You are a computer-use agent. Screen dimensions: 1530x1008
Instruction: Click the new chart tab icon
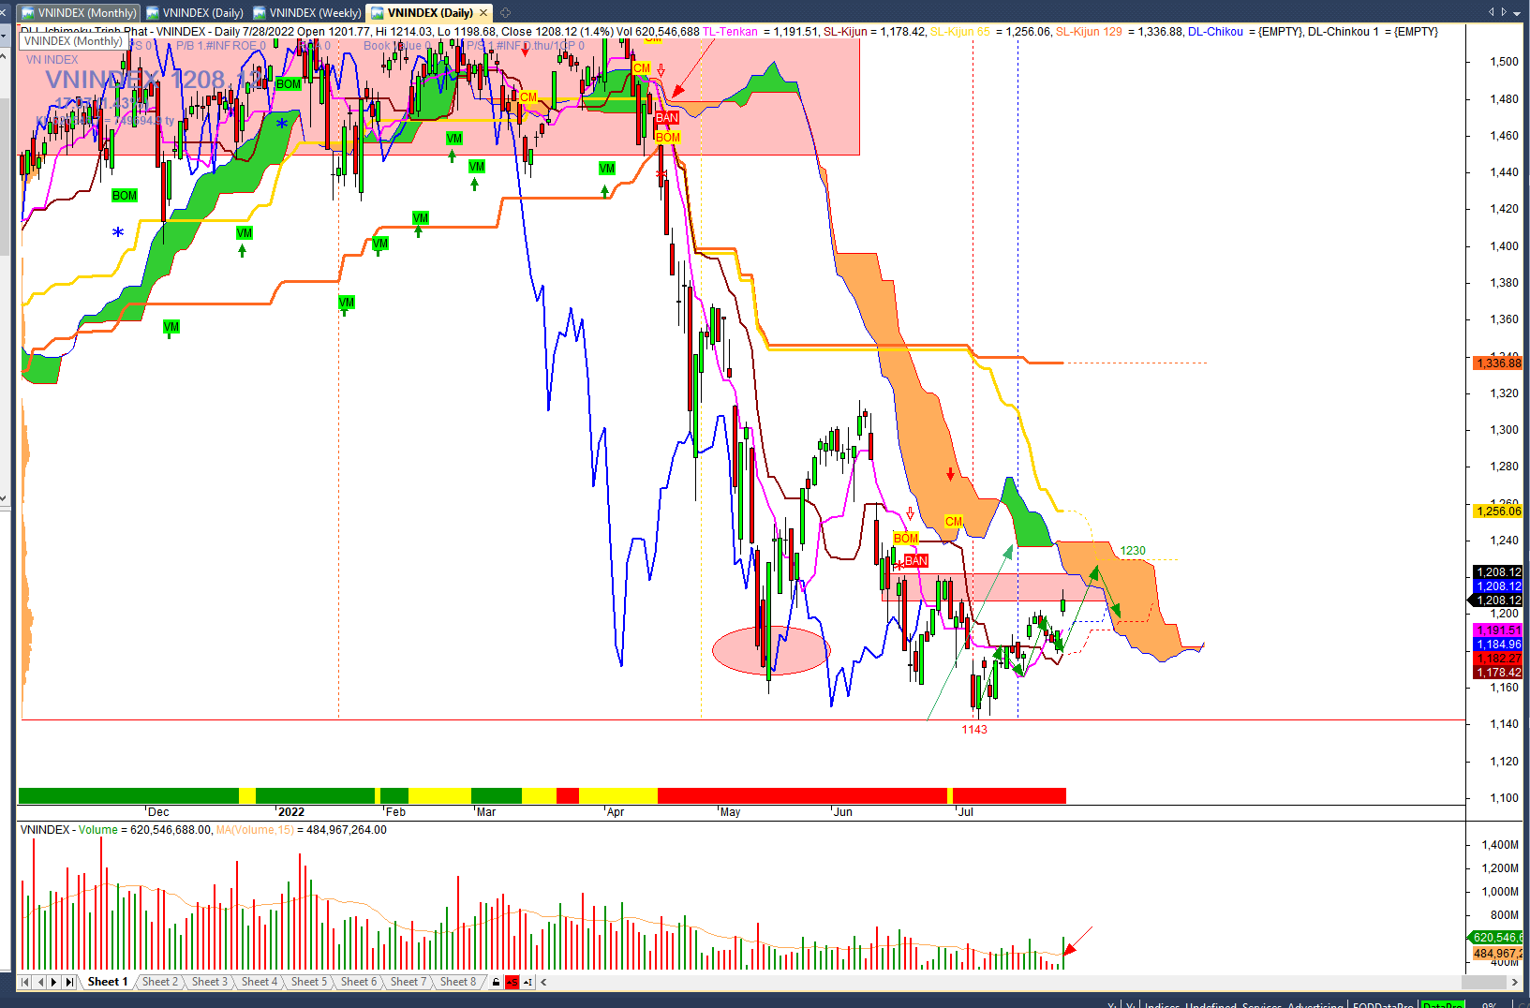click(506, 12)
